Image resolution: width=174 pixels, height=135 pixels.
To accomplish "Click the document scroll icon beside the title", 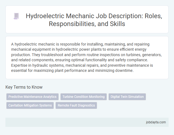I will (x=16, y=16).
